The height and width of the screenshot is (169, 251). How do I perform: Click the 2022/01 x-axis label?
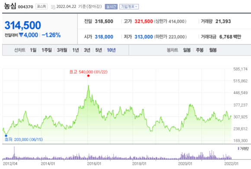(x=232, y=164)
